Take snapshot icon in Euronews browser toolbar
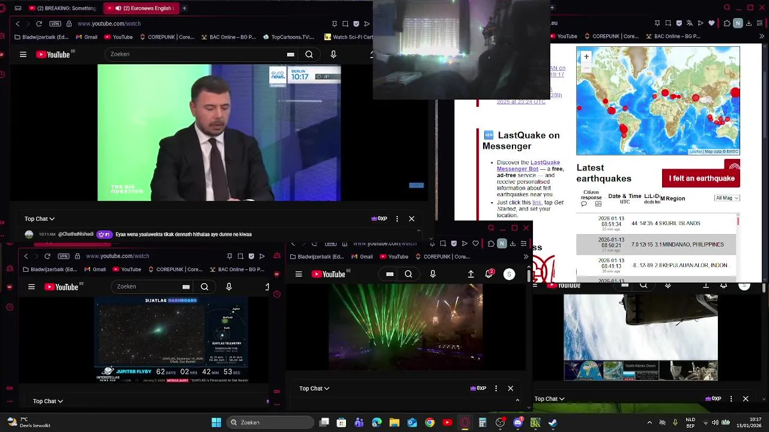 pos(345,24)
